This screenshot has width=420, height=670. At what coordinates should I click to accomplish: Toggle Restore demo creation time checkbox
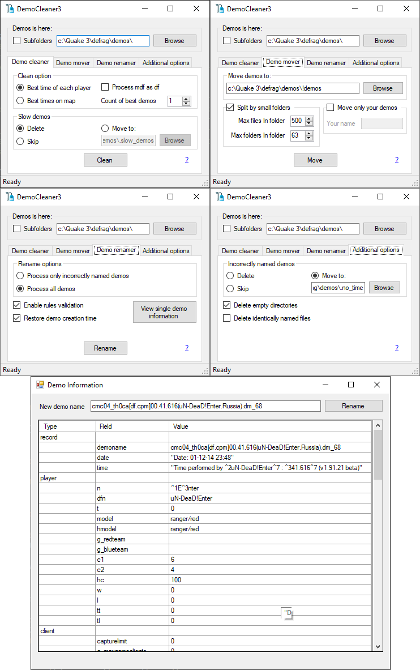pyautogui.click(x=16, y=318)
